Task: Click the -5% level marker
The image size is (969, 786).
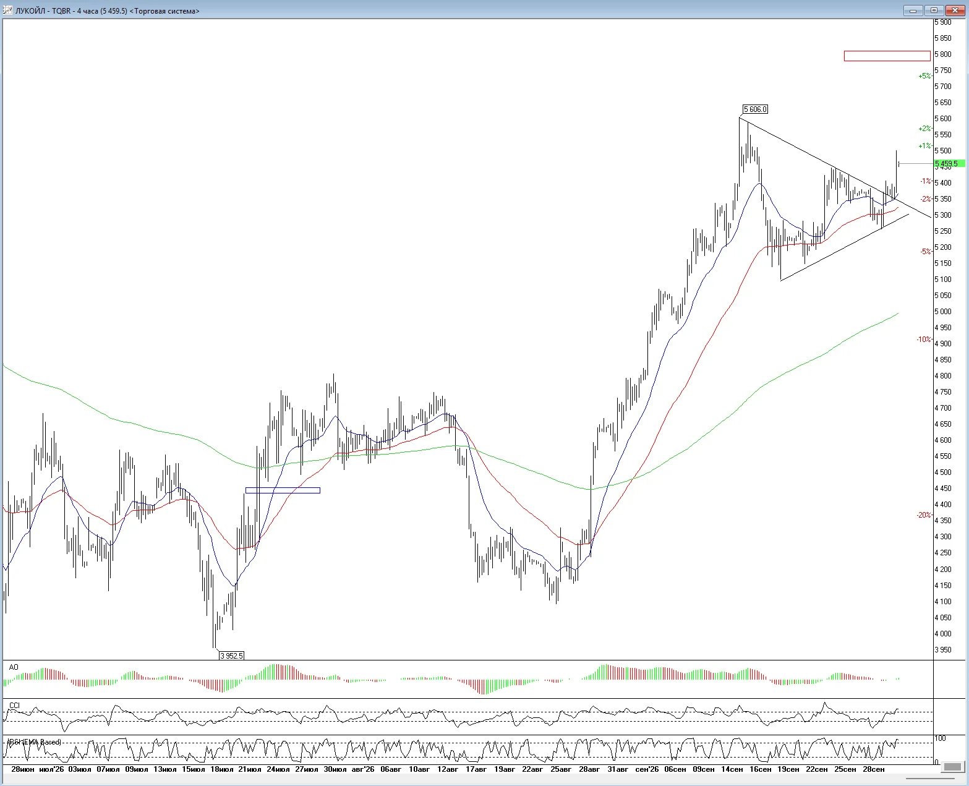Action: tap(925, 252)
